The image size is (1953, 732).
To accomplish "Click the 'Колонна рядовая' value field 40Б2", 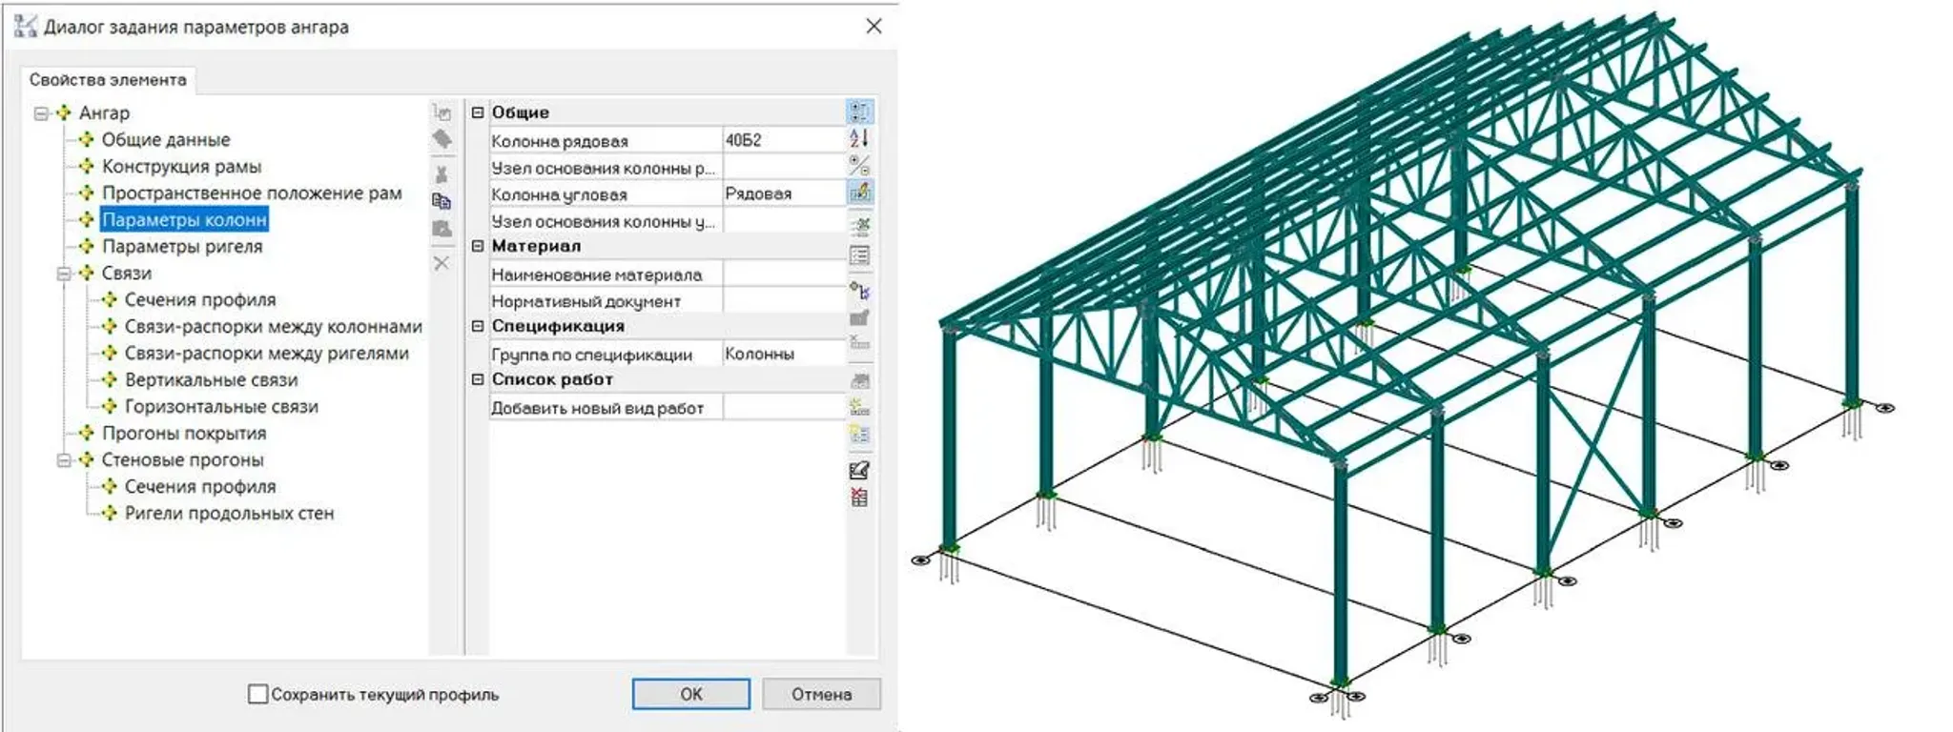I will coord(782,141).
